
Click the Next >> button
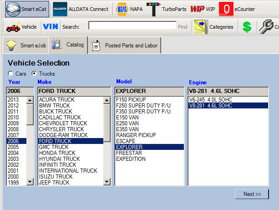(252, 194)
